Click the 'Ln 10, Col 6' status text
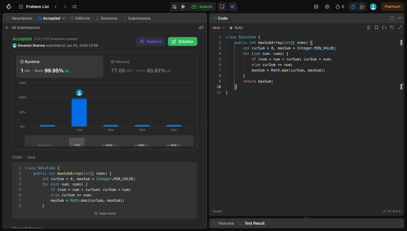 point(391,211)
